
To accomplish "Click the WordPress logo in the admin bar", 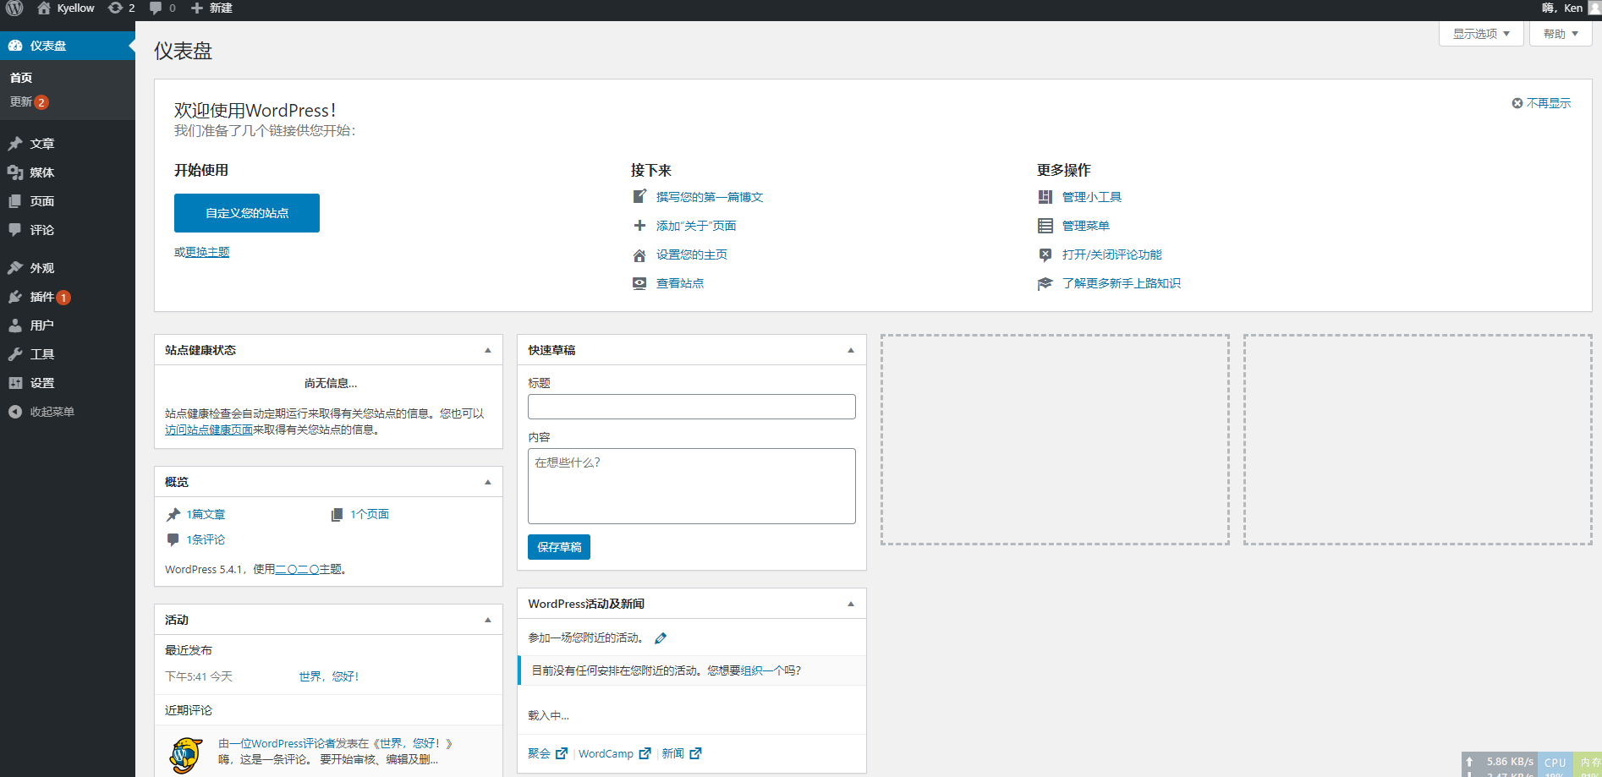I will 14,8.
